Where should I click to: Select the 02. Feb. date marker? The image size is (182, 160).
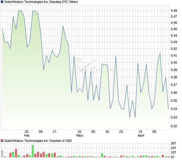click(27, 134)
